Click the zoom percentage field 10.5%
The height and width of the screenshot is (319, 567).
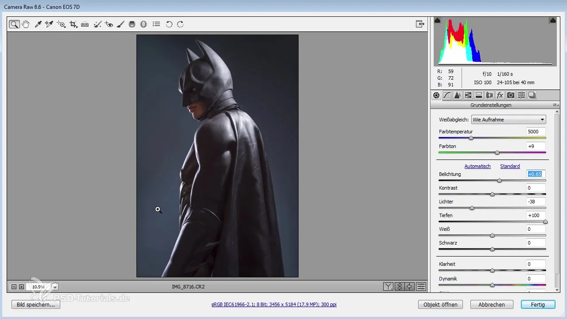click(x=39, y=287)
